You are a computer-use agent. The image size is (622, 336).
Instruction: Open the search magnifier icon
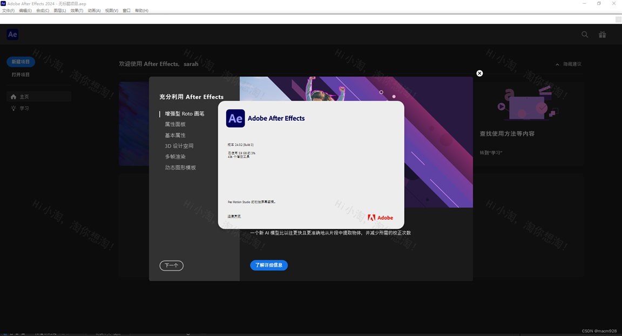coord(585,35)
